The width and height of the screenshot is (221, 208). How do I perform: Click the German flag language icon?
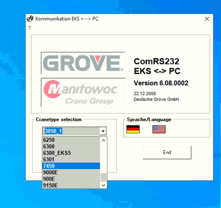(x=133, y=129)
